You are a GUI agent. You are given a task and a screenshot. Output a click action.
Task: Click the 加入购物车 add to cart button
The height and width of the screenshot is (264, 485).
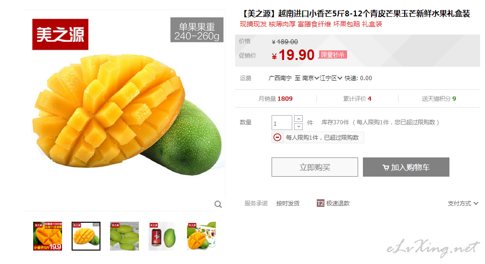point(406,167)
